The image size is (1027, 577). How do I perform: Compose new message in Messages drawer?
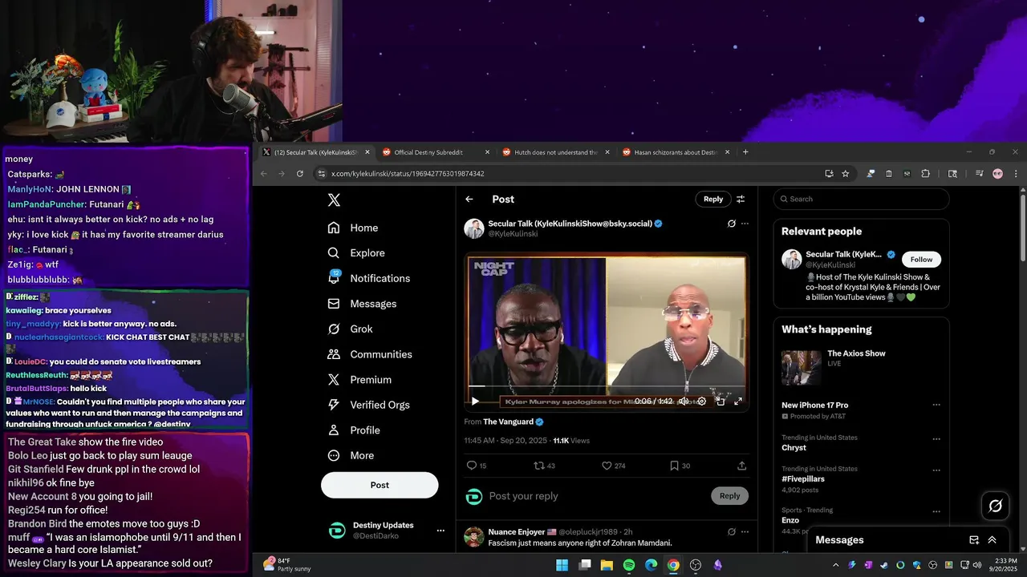pyautogui.click(x=974, y=540)
